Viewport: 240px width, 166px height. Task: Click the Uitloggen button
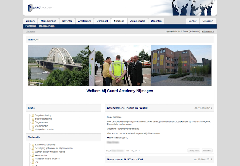[208, 21]
